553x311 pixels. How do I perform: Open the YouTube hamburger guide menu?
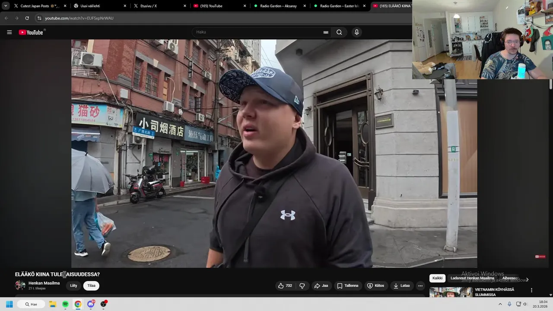coord(9,32)
